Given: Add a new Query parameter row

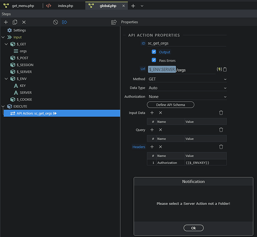Looking at the screenshot, I should pyautogui.click(x=152, y=130).
